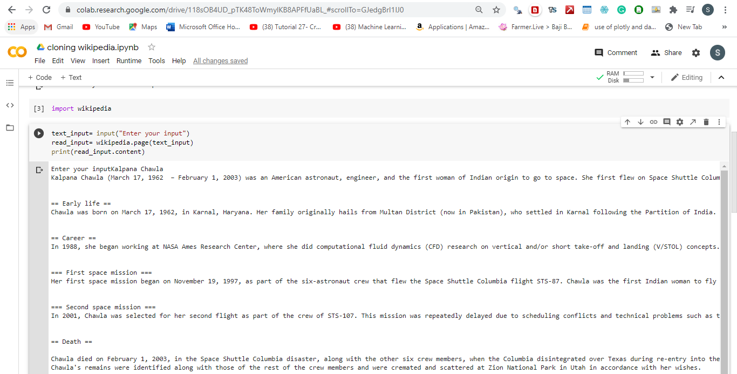Open the RAM Disk connection dropdown arrow

pyautogui.click(x=652, y=78)
